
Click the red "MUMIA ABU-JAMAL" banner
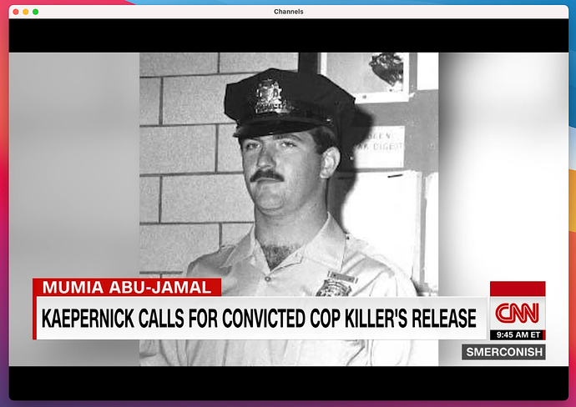[127, 288]
